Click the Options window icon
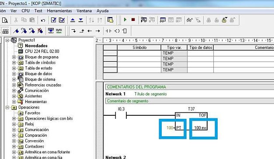 (x=110, y=20)
